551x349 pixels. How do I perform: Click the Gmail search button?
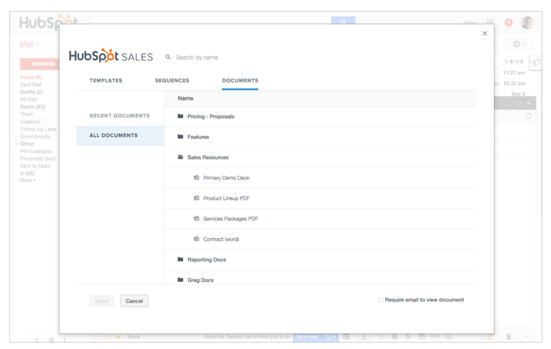[x=343, y=21]
